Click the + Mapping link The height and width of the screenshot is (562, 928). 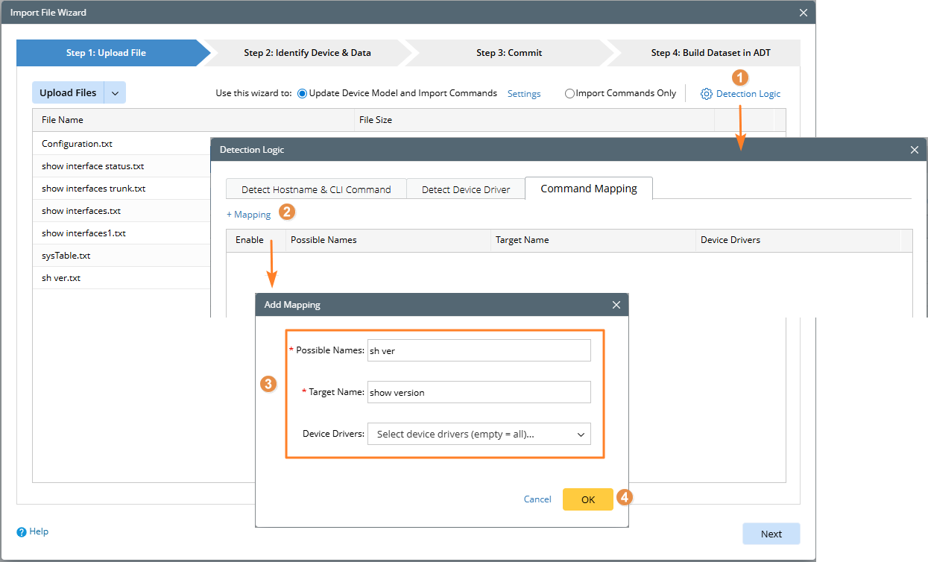tap(249, 215)
